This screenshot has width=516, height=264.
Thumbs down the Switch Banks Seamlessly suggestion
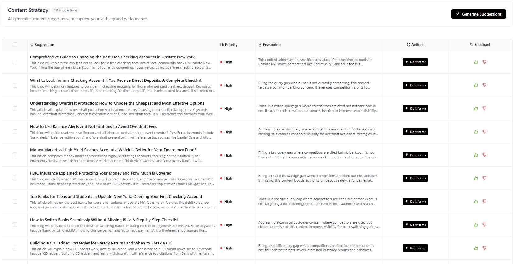click(484, 225)
